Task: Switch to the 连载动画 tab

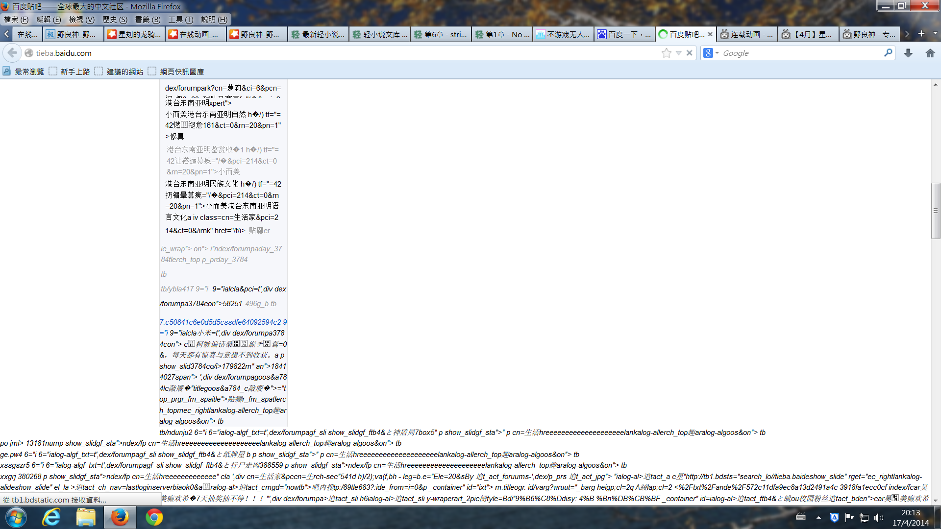Action: [747, 34]
